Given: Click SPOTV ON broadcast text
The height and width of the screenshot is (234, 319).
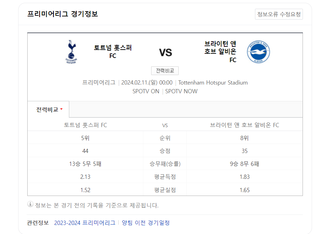Looking at the screenshot, I should pos(146,92).
